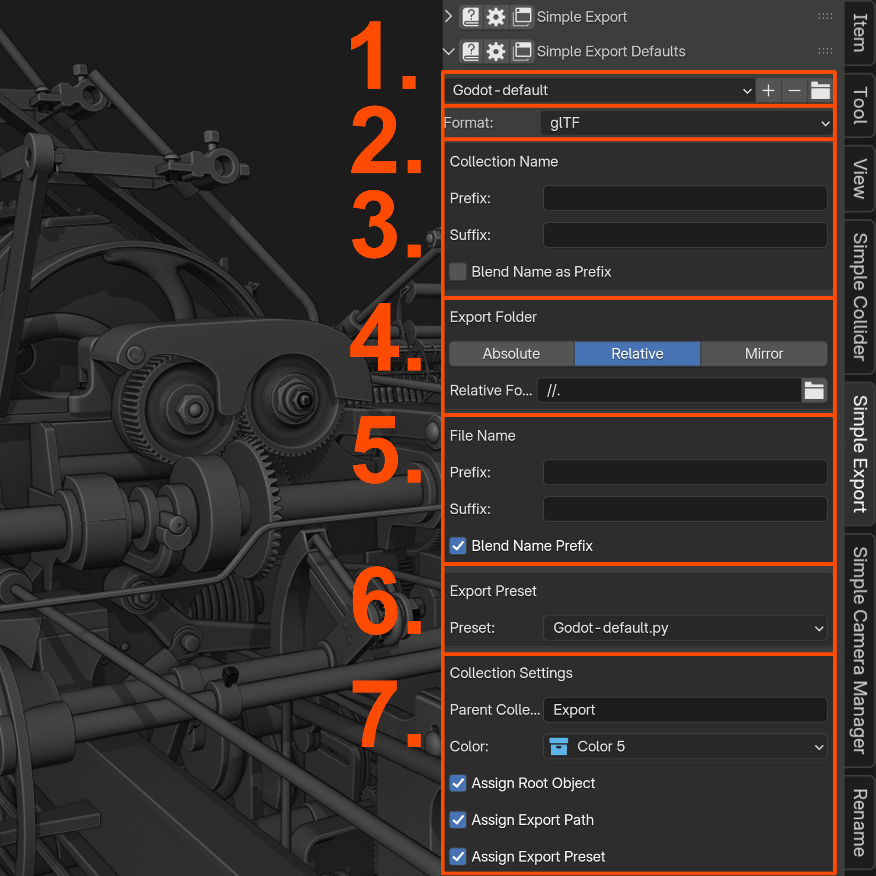Open documentation icon in Simple Export Defaults header

point(470,51)
